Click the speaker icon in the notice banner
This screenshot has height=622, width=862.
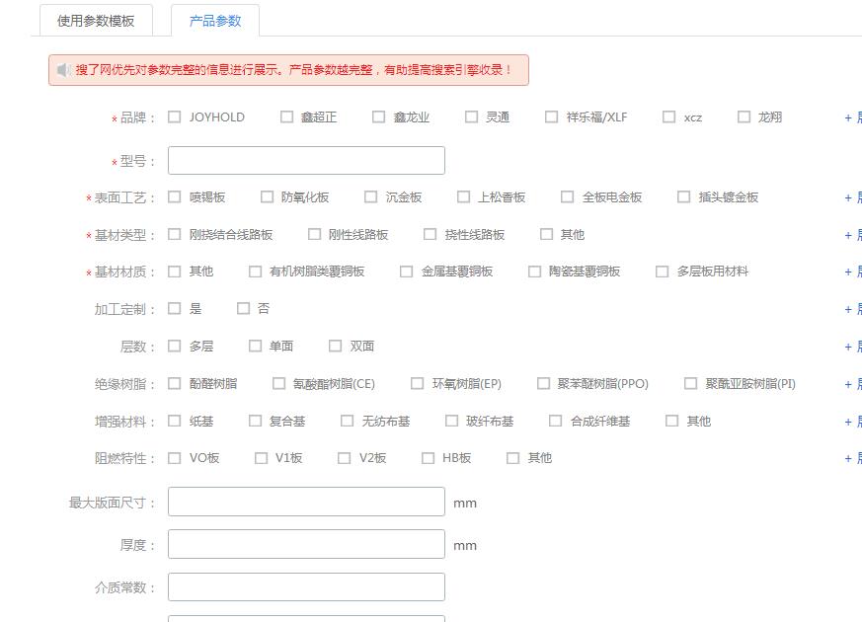[63, 70]
